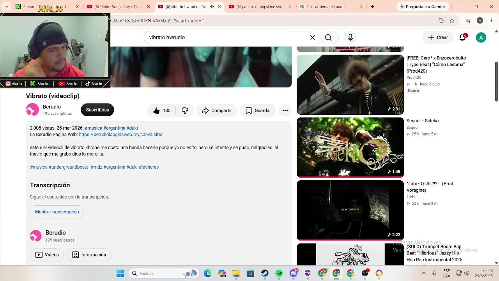Open Discord from the taskbar
Image resolution: width=499 pixels, height=281 pixels.
coord(294,273)
